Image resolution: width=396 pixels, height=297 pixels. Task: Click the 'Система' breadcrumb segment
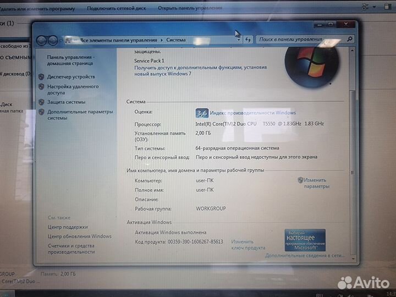(x=176, y=40)
